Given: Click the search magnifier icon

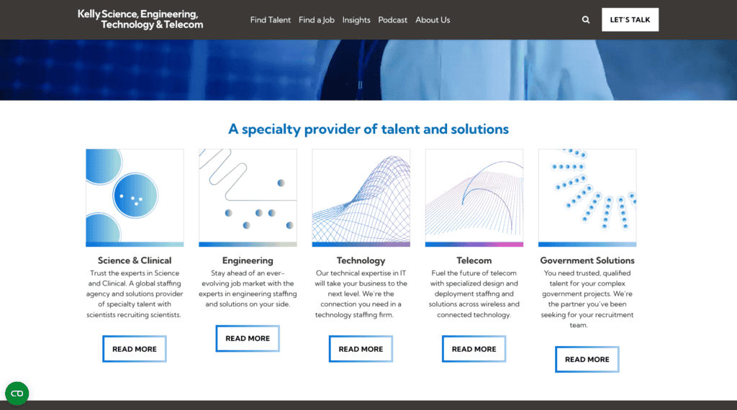Looking at the screenshot, I should point(586,20).
